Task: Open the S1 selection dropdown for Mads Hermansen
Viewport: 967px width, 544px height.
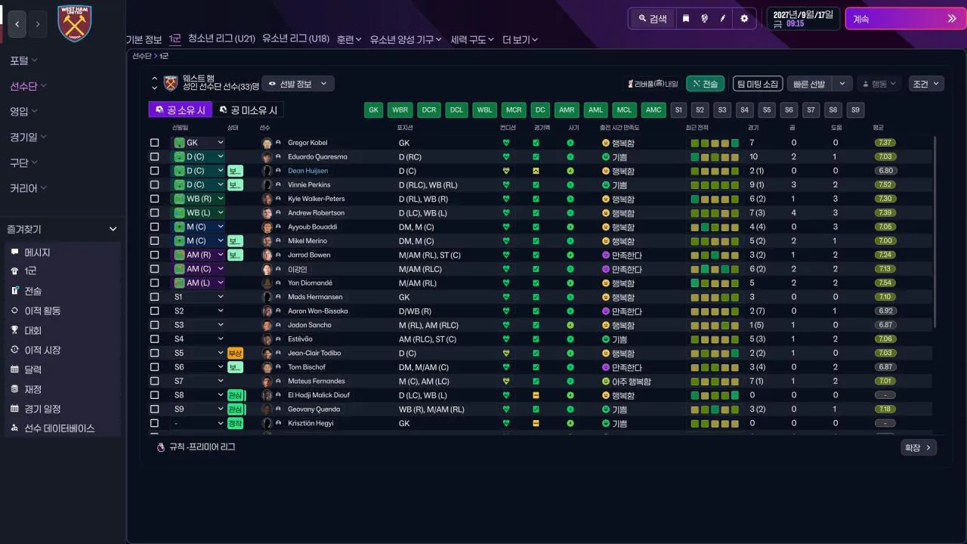Action: (x=198, y=297)
